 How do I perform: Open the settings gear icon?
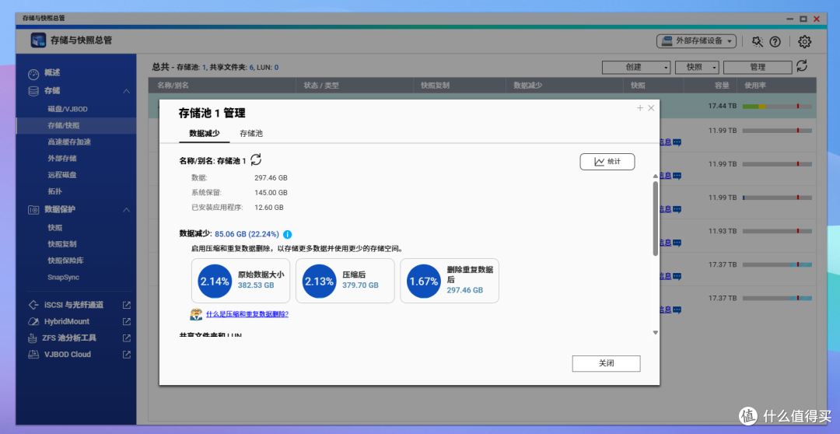pyautogui.click(x=805, y=41)
